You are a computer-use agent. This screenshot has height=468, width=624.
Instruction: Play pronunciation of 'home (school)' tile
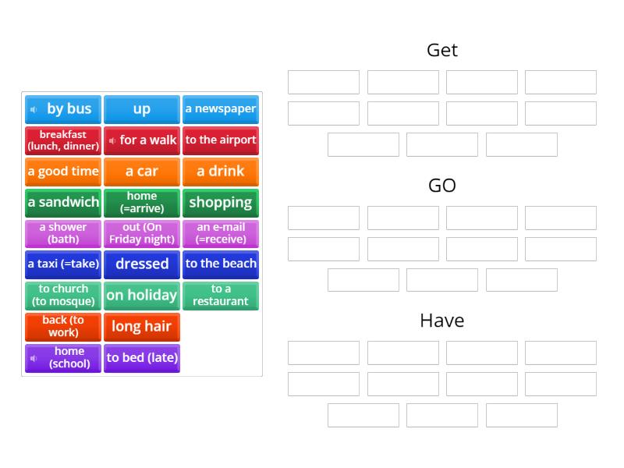coord(32,358)
